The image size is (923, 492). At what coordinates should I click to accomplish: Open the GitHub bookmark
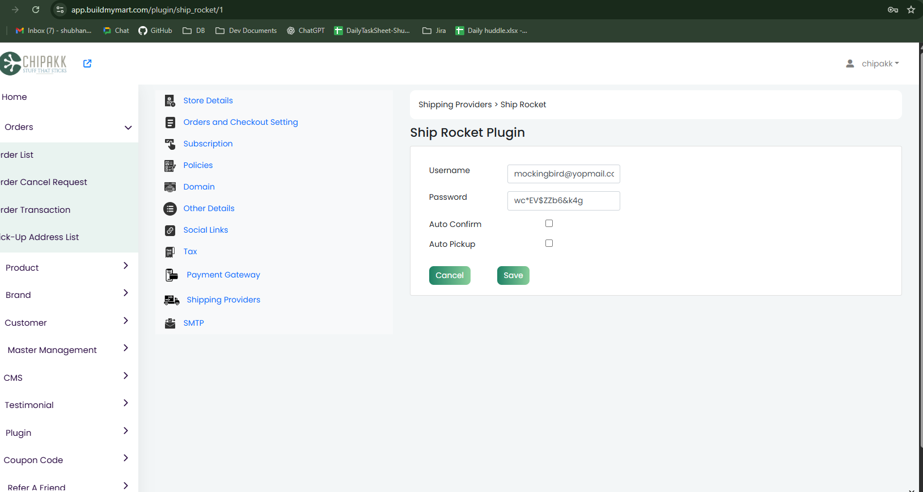click(x=155, y=31)
